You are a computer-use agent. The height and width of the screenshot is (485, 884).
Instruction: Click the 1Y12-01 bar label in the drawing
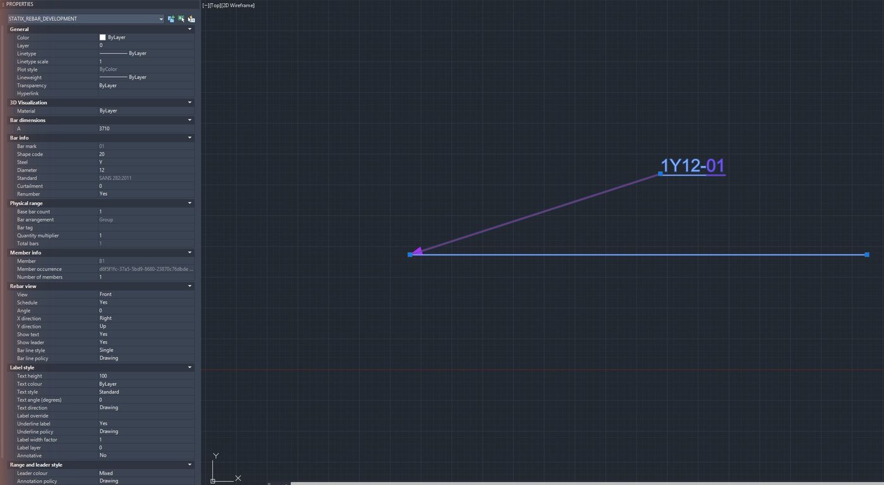pos(693,165)
